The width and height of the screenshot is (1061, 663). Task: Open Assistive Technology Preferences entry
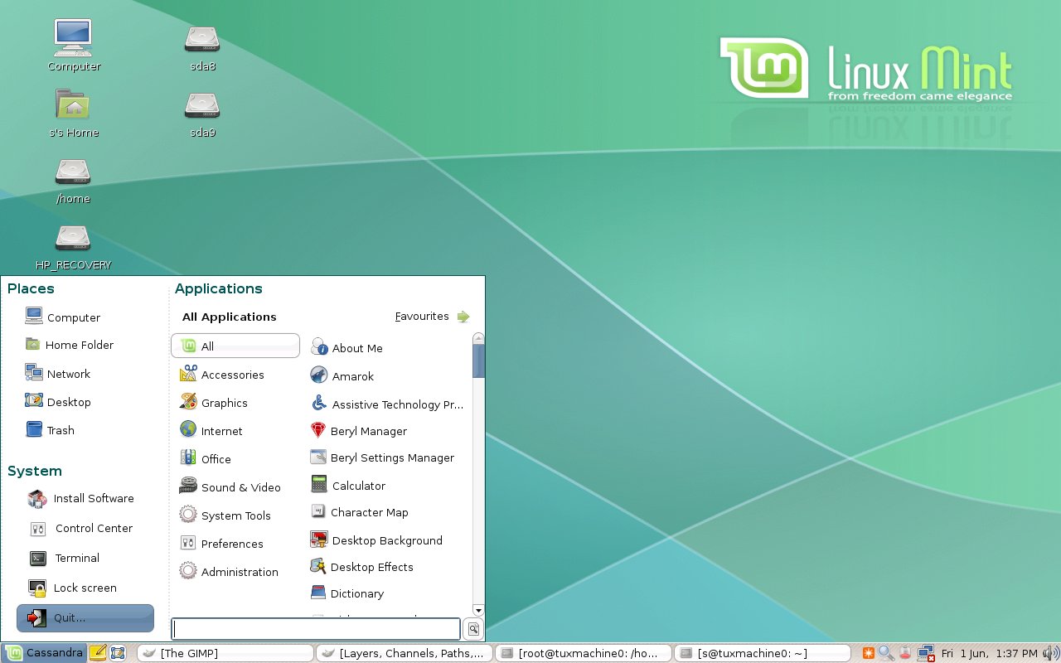click(387, 404)
